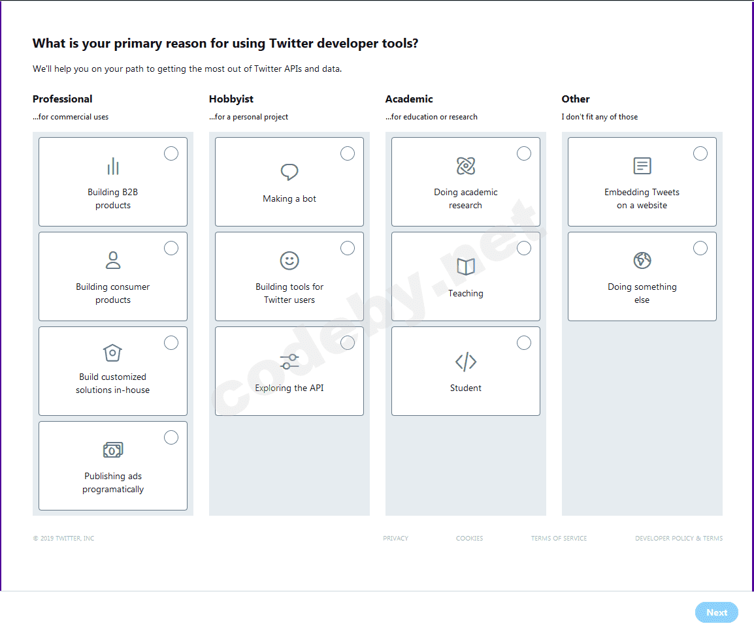Select the Teaching radio button

[524, 248]
